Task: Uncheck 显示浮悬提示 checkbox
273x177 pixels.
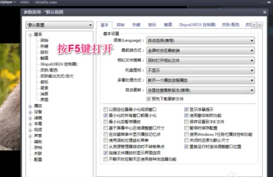Action: (x=186, y=110)
